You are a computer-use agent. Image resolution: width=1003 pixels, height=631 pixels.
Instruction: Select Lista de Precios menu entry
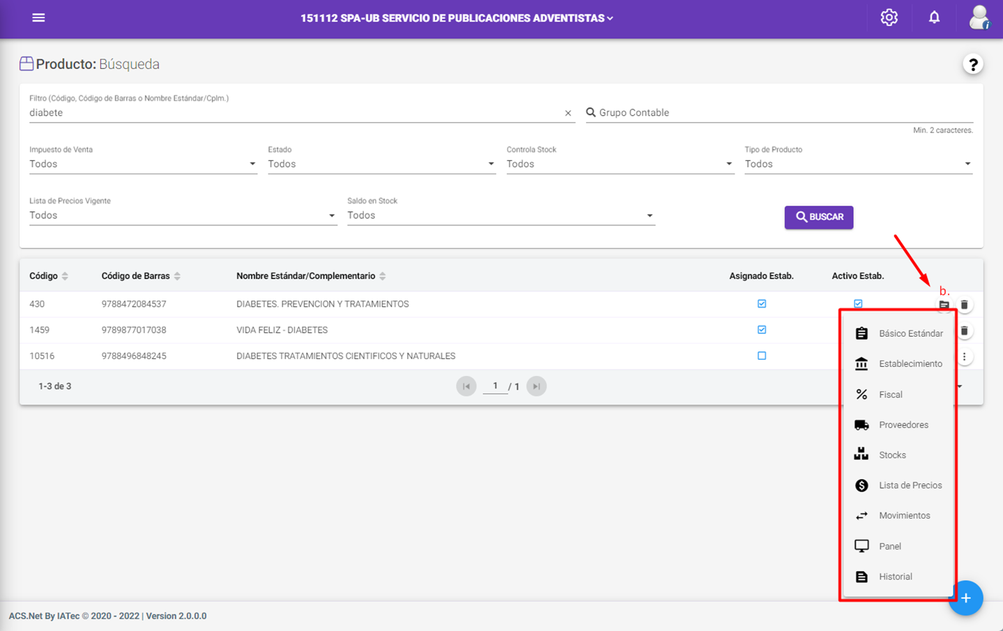click(x=898, y=485)
